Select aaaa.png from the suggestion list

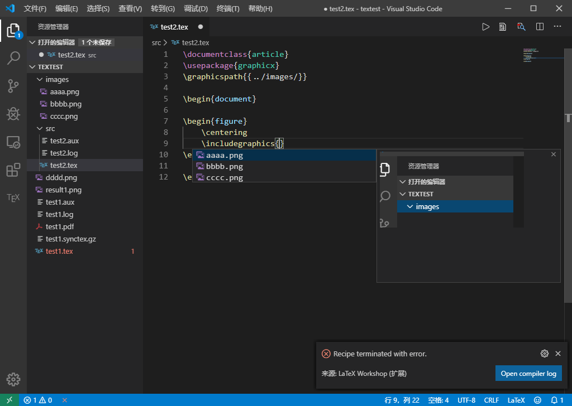(x=284, y=155)
